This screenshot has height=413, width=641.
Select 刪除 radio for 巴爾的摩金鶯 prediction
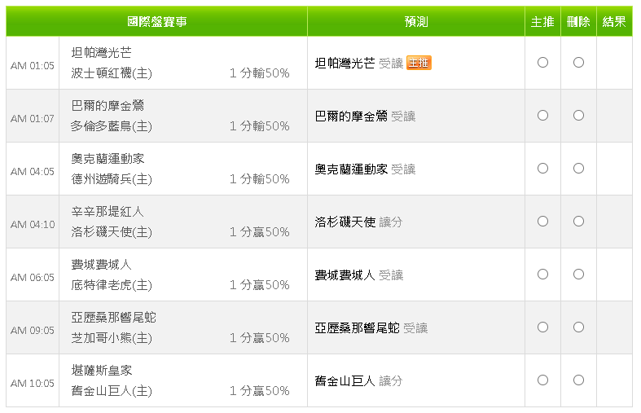578,116
